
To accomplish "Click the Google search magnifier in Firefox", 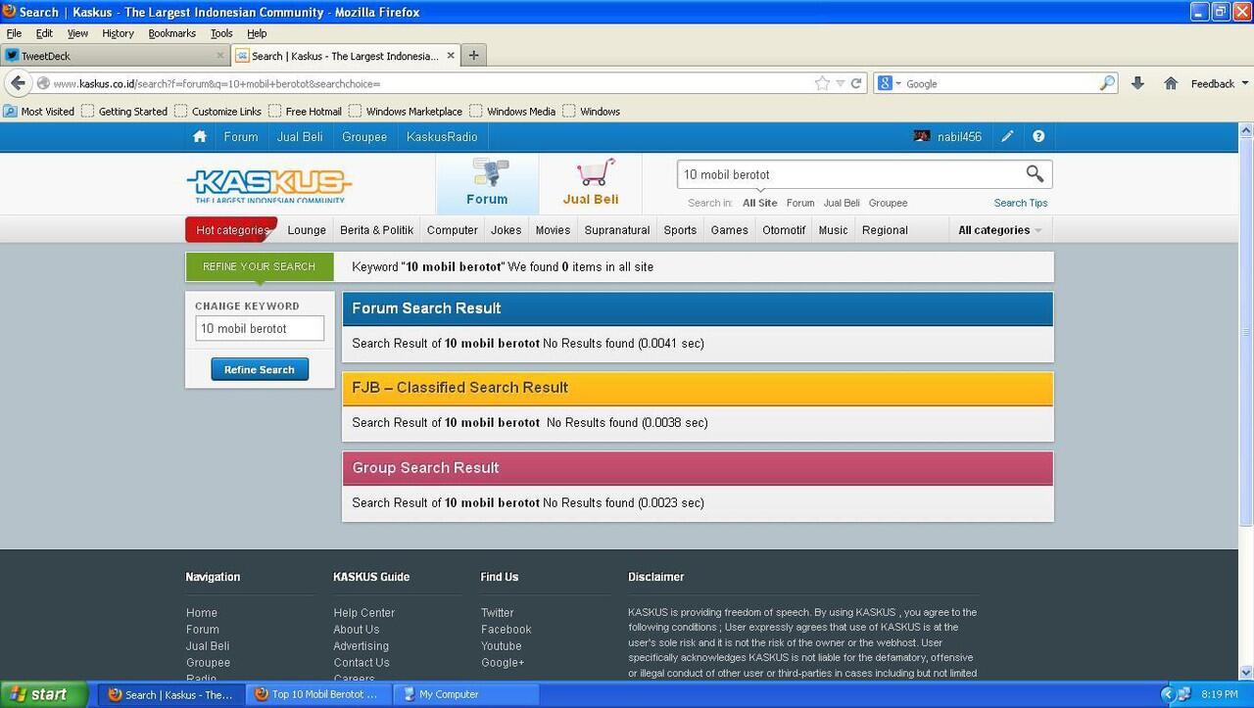I will click(x=1107, y=83).
